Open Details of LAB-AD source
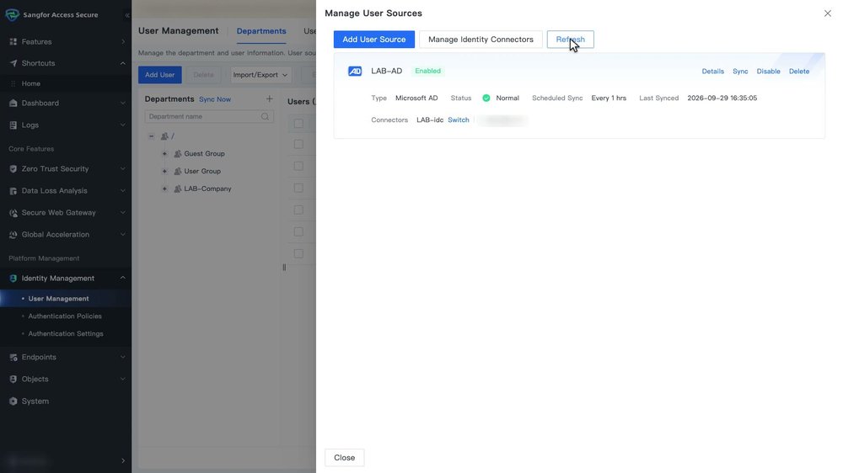The width and height of the screenshot is (843, 473). (713, 72)
